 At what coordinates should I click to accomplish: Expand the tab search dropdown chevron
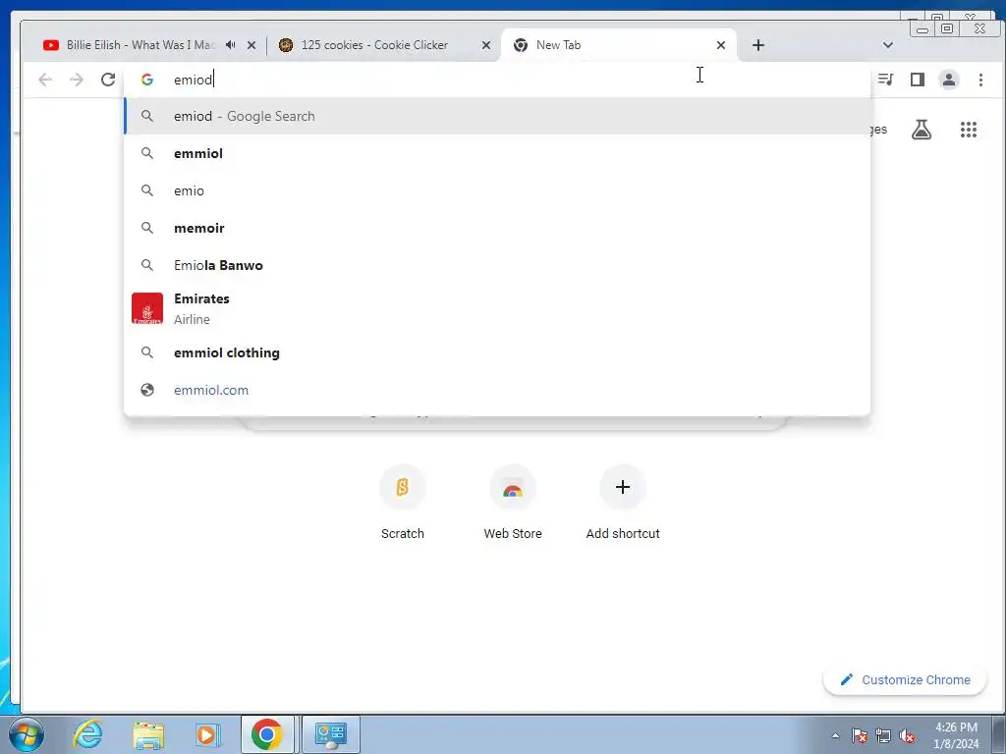coord(888,45)
